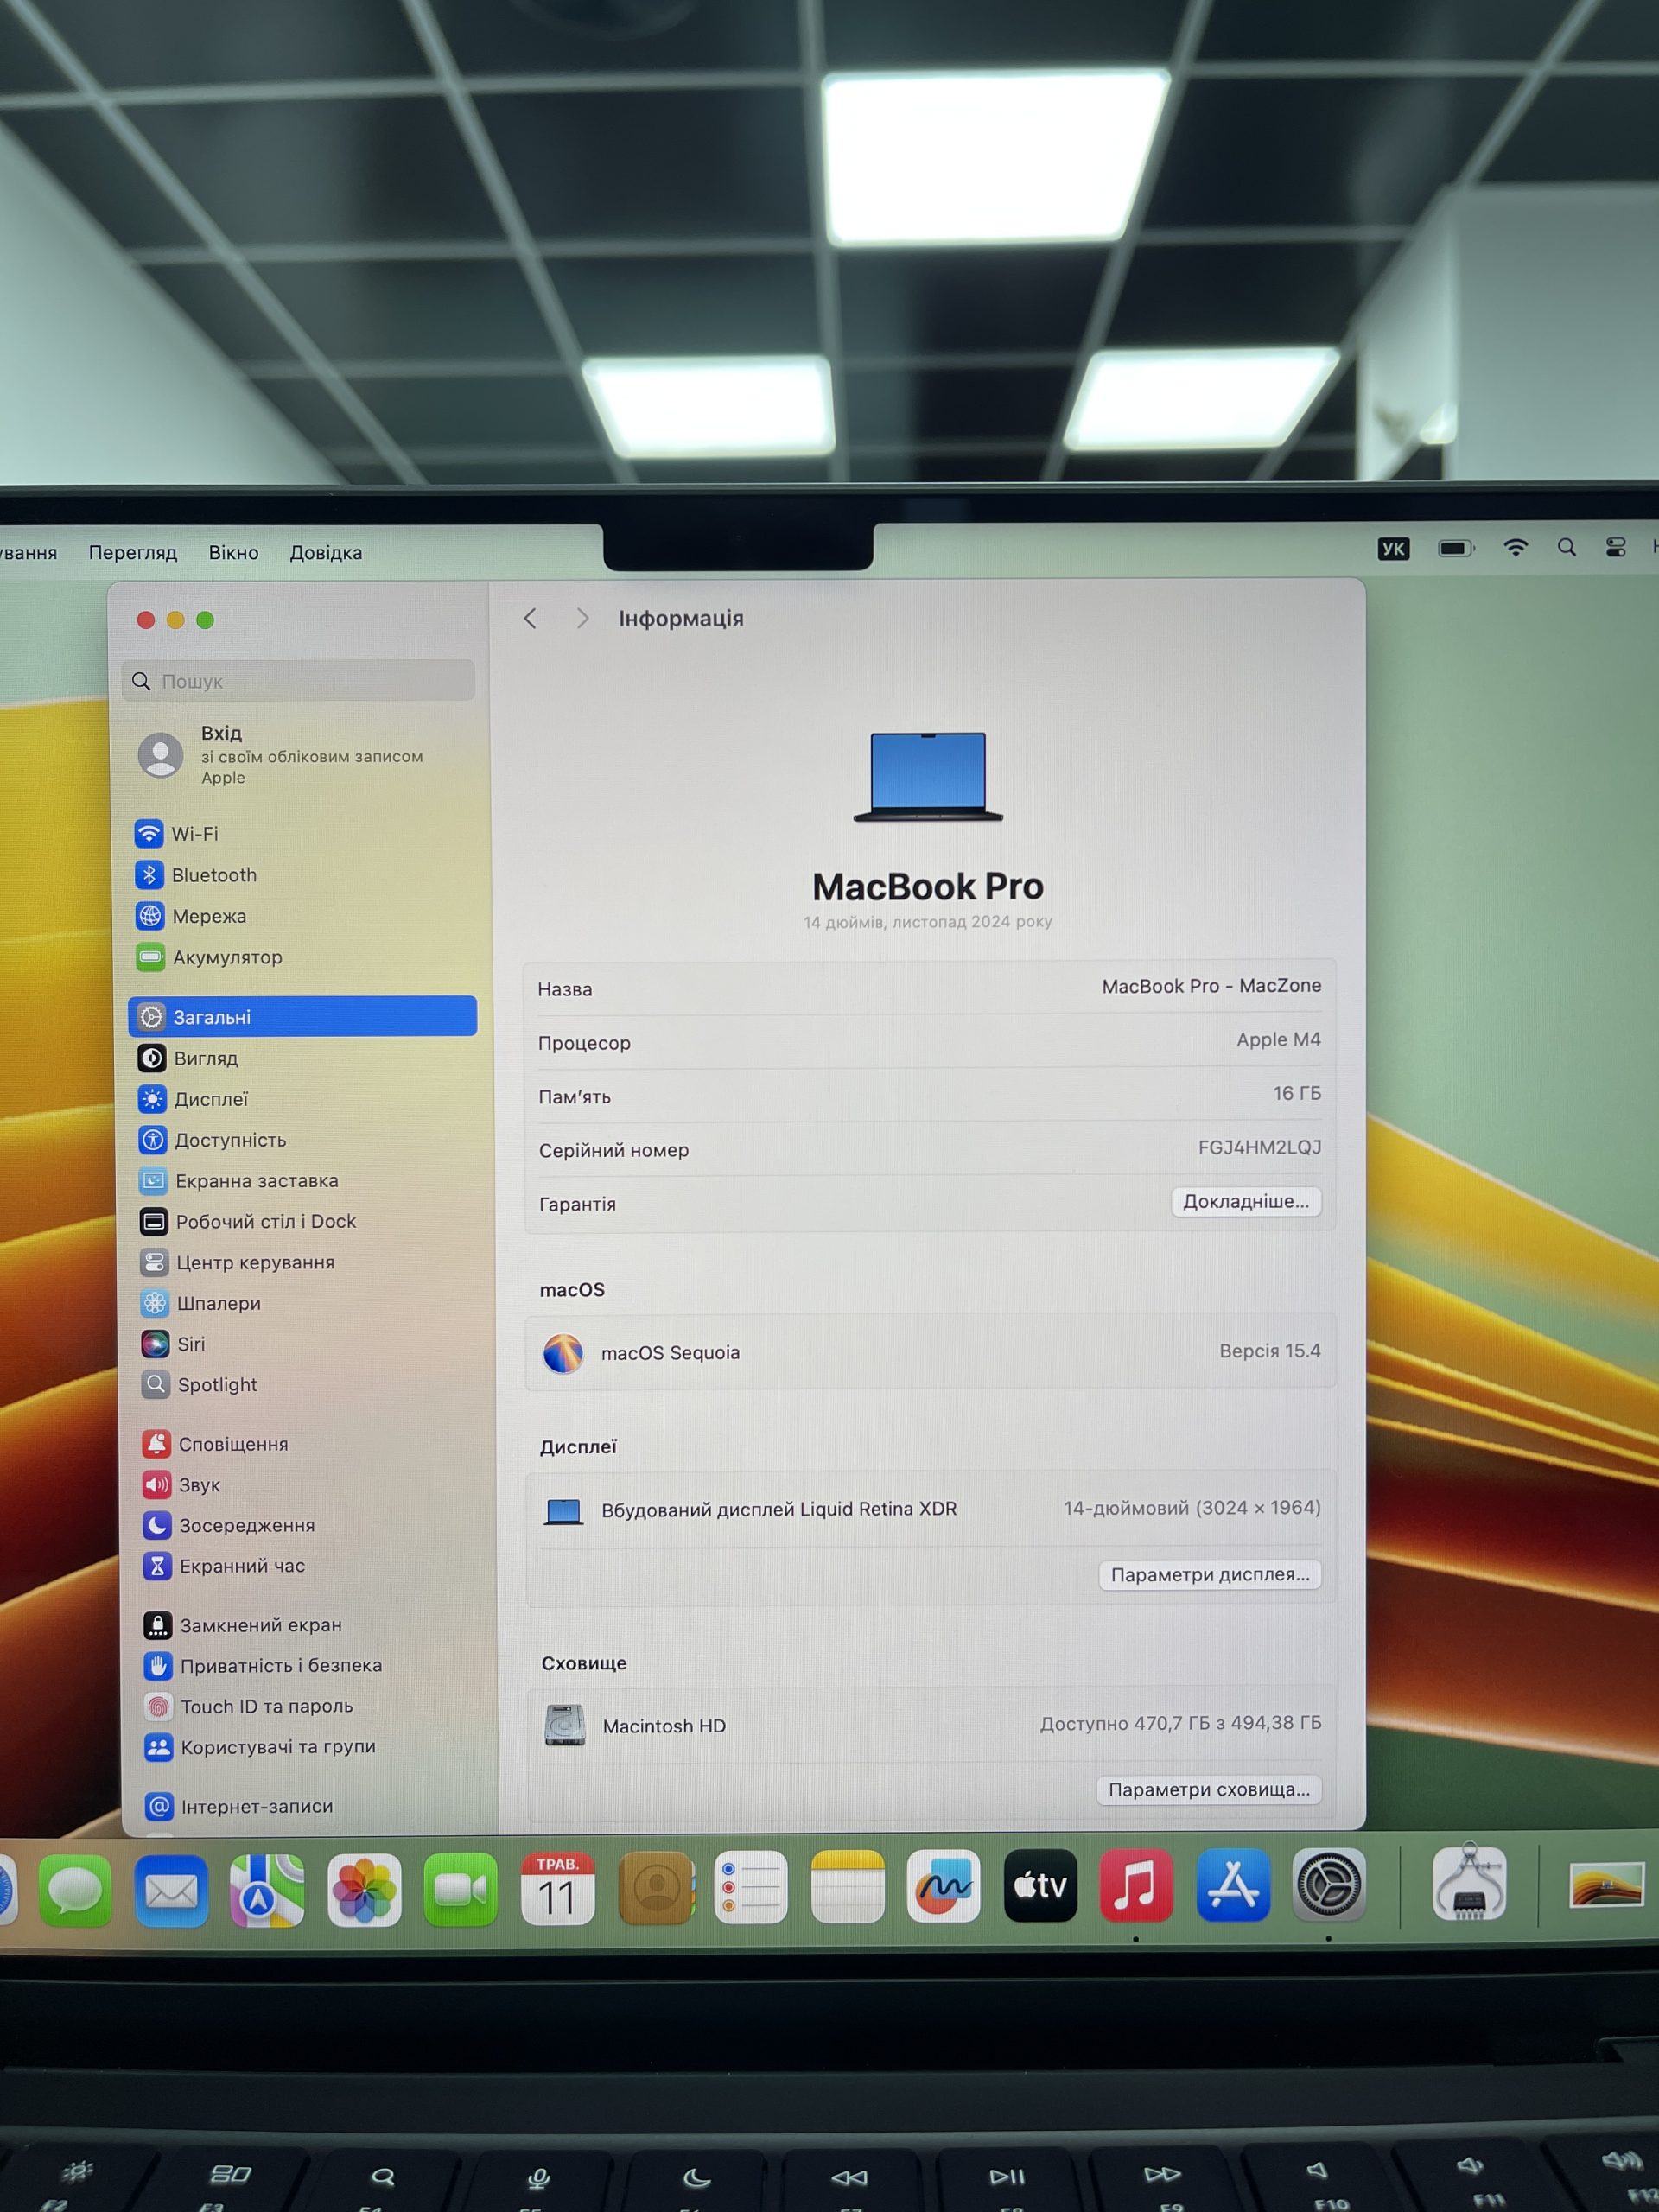Open Music from the Dock

click(1136, 1885)
